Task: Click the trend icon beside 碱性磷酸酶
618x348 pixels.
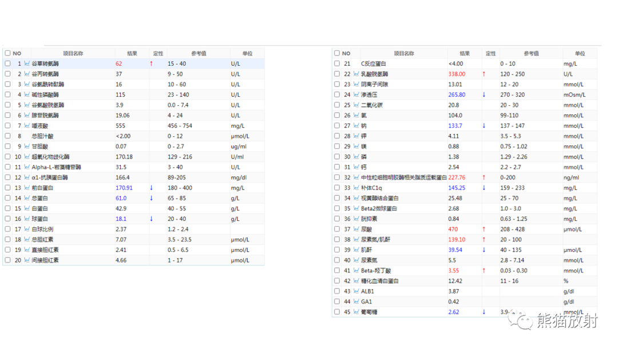Action: point(27,94)
